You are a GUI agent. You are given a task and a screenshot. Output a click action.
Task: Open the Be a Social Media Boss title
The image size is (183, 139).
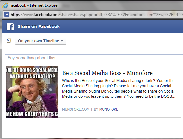click(107, 73)
